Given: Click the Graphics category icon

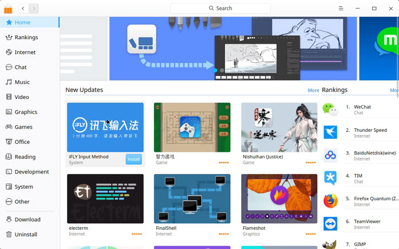Looking at the screenshot, I should pos(9,112).
